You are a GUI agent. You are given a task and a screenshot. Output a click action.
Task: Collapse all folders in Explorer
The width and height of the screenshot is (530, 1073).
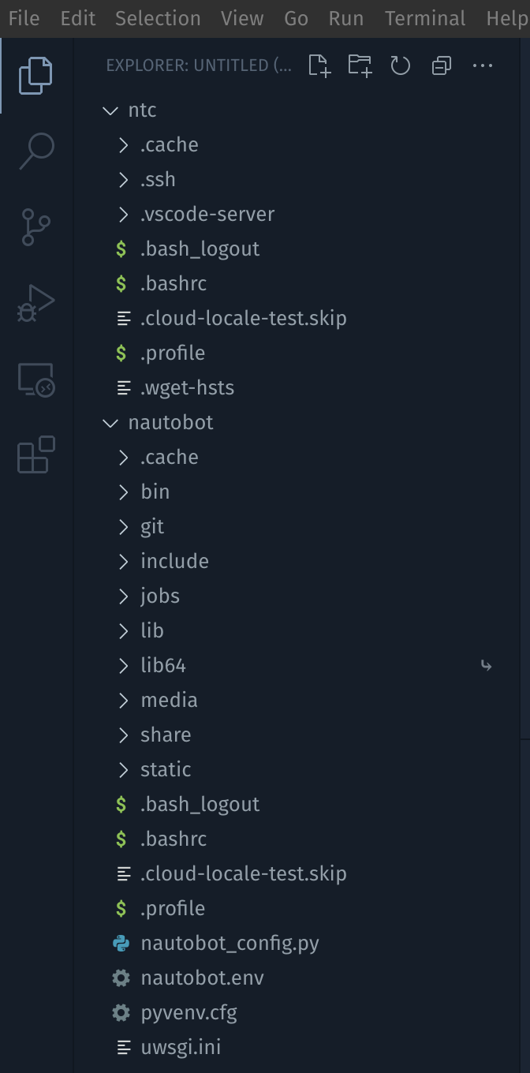pos(442,65)
